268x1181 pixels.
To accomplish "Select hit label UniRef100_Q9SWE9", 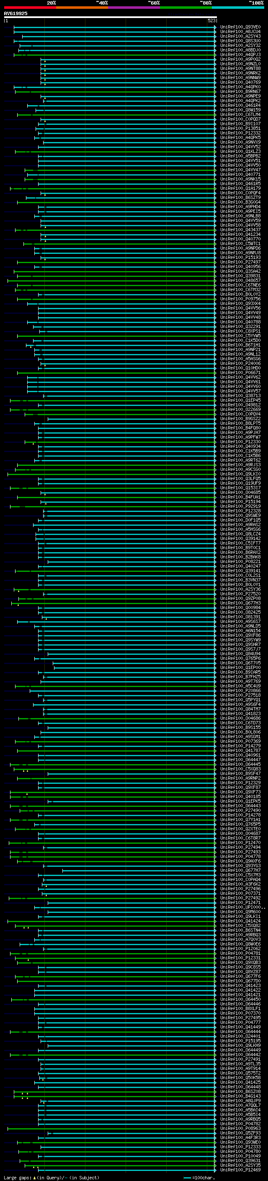I will pos(240,515).
